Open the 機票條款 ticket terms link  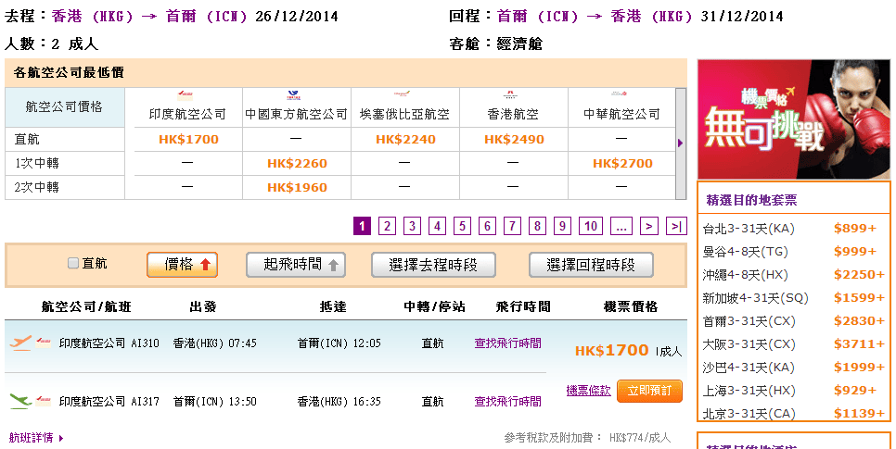click(588, 391)
